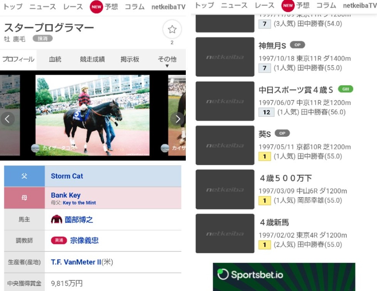Open video thumbnail for 葵S
This screenshot has width=377, height=291.
(x=225, y=145)
